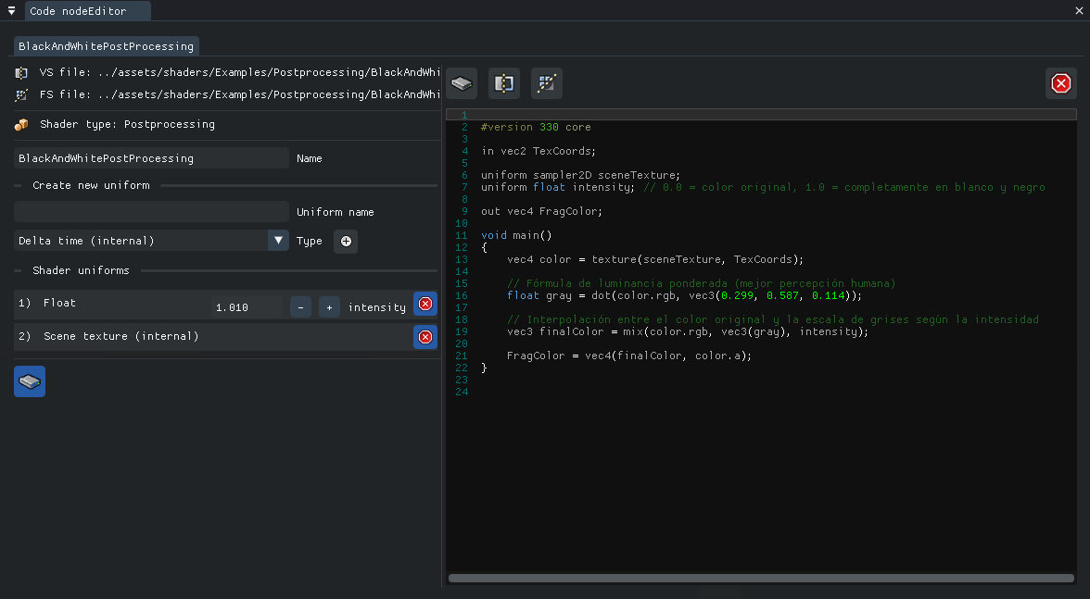
Task: Click the save disk icon above the code editor
Action: (462, 83)
